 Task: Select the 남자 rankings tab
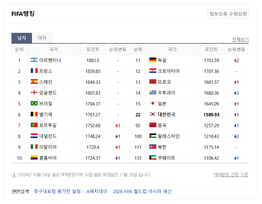pos(21,38)
